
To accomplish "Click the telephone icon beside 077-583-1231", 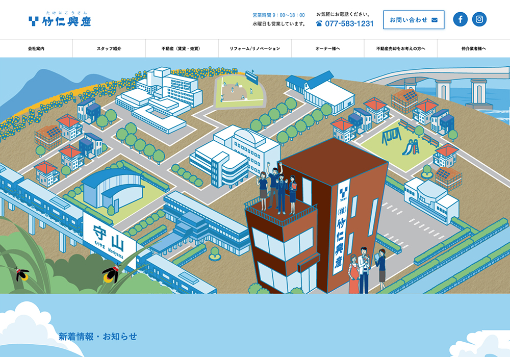I will point(319,23).
